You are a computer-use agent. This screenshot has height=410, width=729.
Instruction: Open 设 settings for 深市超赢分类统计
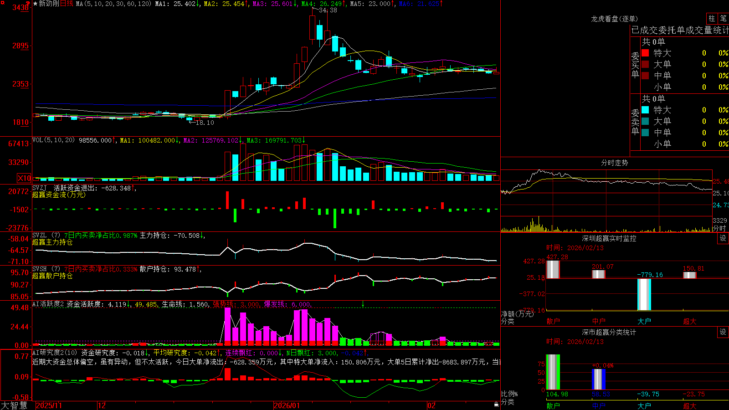pos(723,332)
